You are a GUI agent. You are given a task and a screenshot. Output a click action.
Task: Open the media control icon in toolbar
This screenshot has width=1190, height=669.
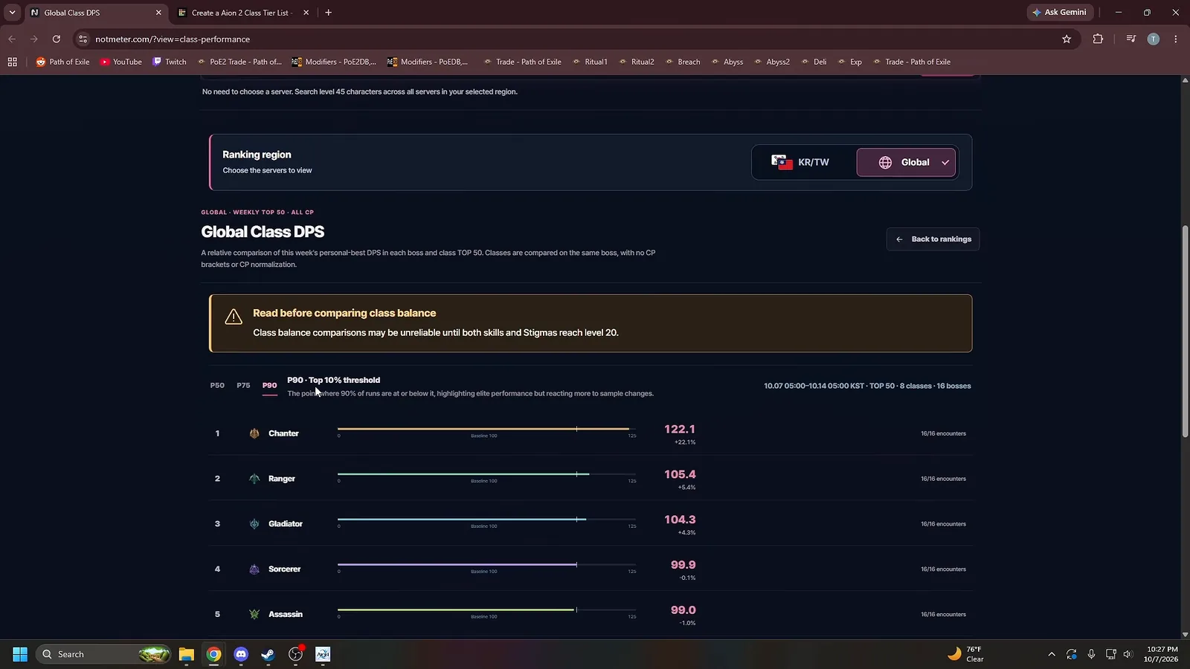tap(1130, 39)
